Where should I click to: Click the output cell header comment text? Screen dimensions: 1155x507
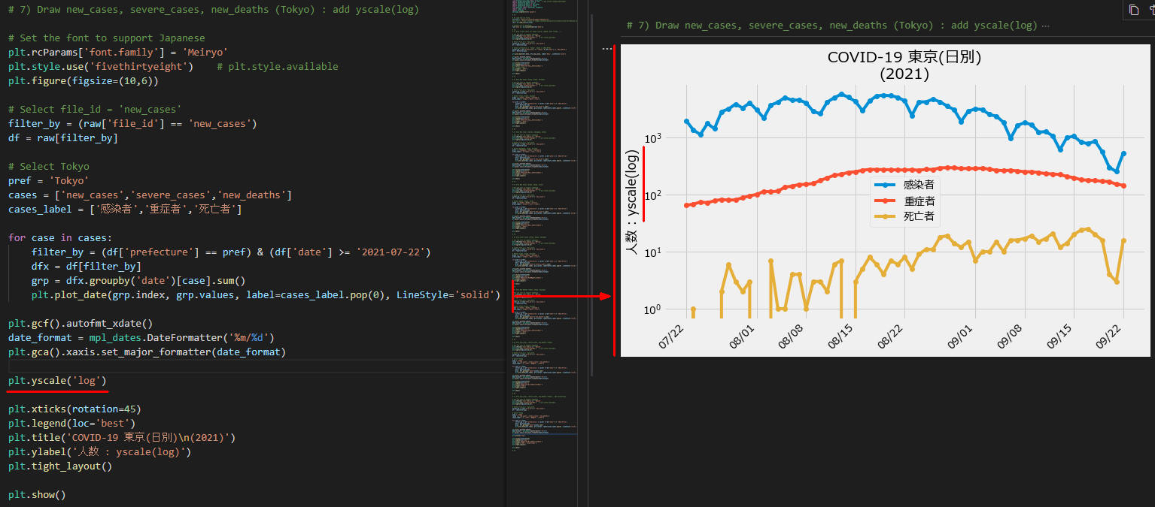pyautogui.click(x=831, y=26)
